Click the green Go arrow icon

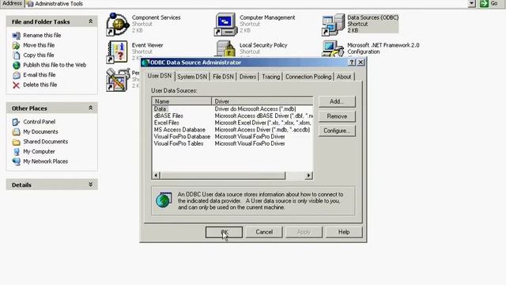484,3
